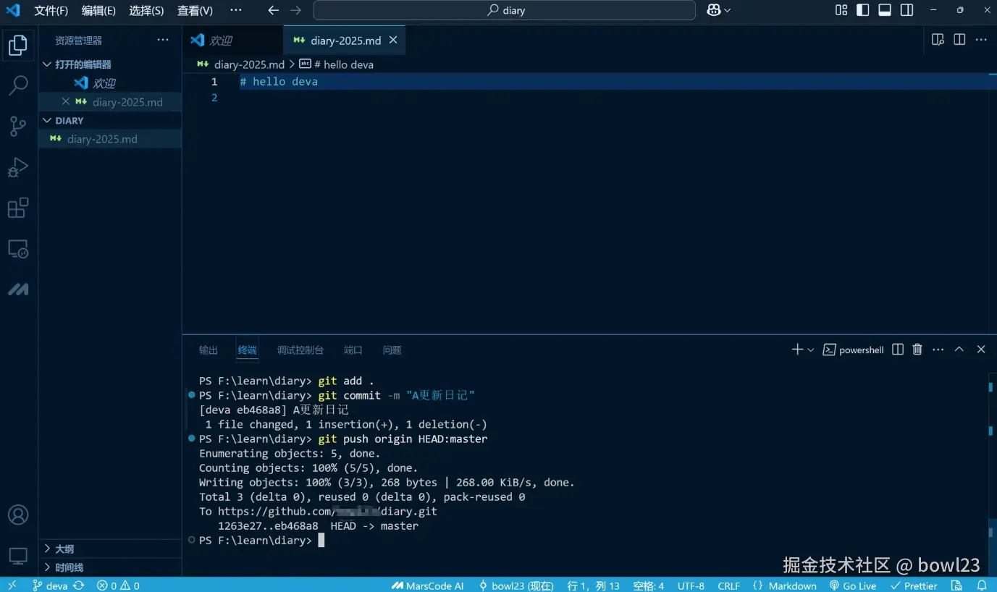Open the 文件(F) menu

click(x=51, y=10)
